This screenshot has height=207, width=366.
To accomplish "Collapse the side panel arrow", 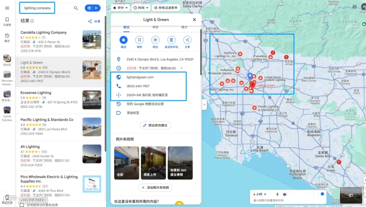I will click(204, 105).
